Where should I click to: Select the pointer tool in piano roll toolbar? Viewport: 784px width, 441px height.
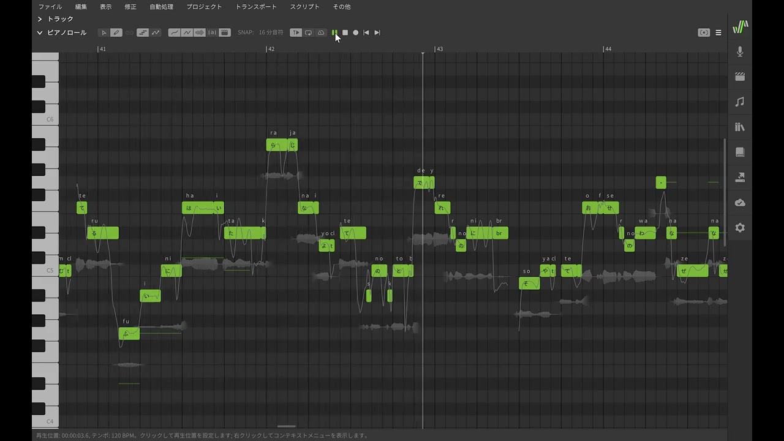point(104,32)
